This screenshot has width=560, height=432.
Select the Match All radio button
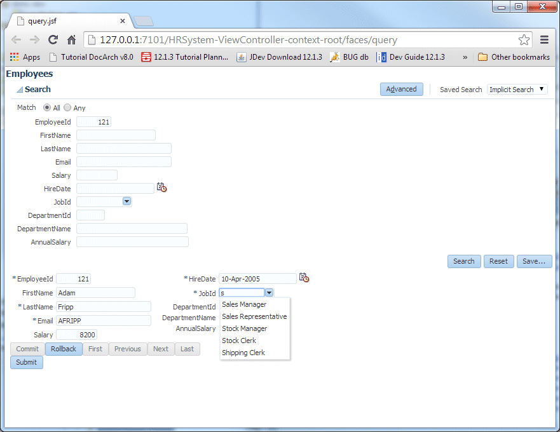point(47,107)
